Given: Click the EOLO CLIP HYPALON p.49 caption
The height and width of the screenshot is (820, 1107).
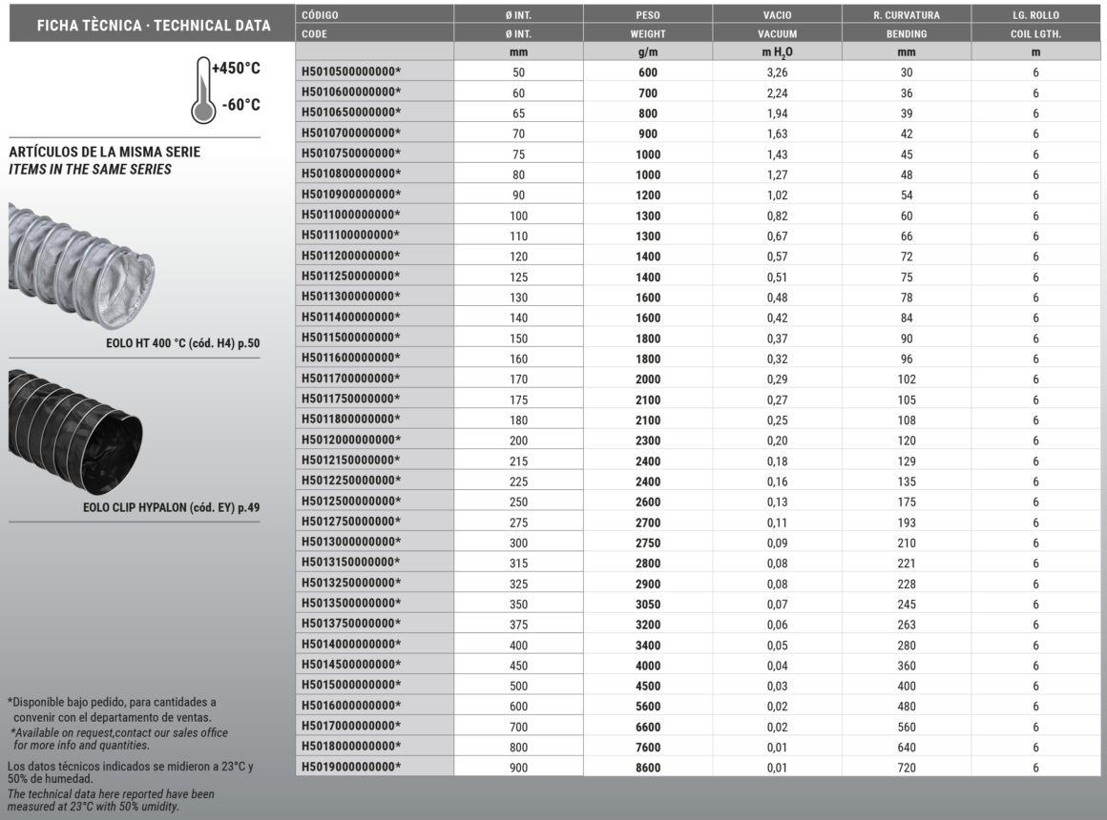Looking at the screenshot, I should [171, 507].
